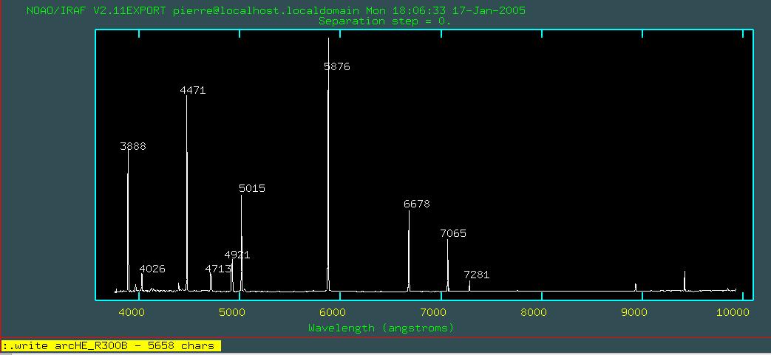Click the 4000 x-axis tick label

[x=132, y=312]
